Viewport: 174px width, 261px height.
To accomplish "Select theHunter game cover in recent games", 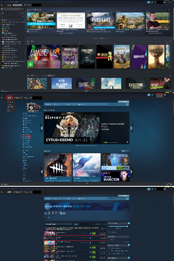I will 122,57.
